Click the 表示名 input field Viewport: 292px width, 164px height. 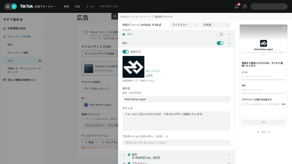click(176, 99)
